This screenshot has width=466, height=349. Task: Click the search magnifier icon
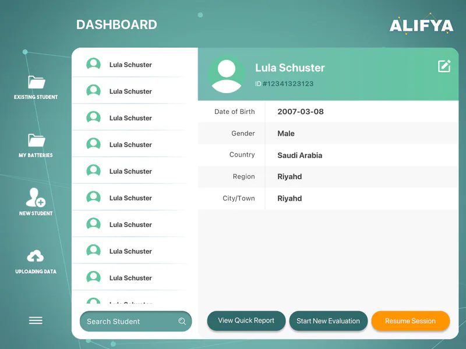[x=182, y=321]
